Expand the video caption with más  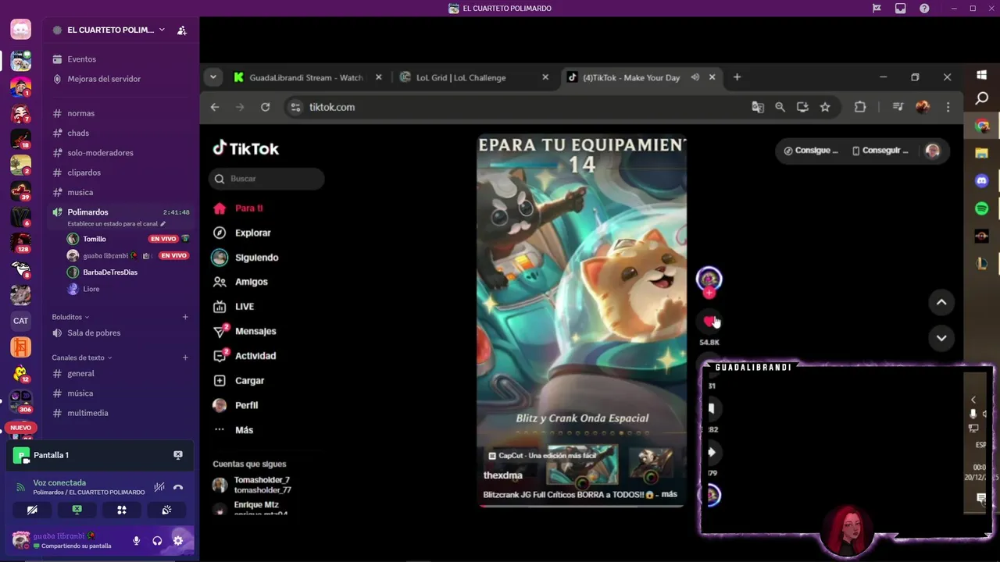pyautogui.click(x=669, y=494)
